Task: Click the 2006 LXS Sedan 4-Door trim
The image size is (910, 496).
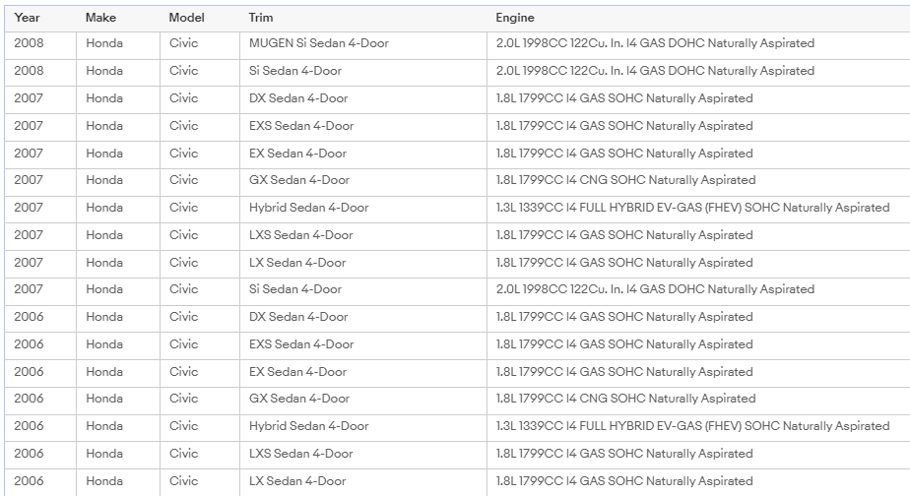Action: coord(300,454)
